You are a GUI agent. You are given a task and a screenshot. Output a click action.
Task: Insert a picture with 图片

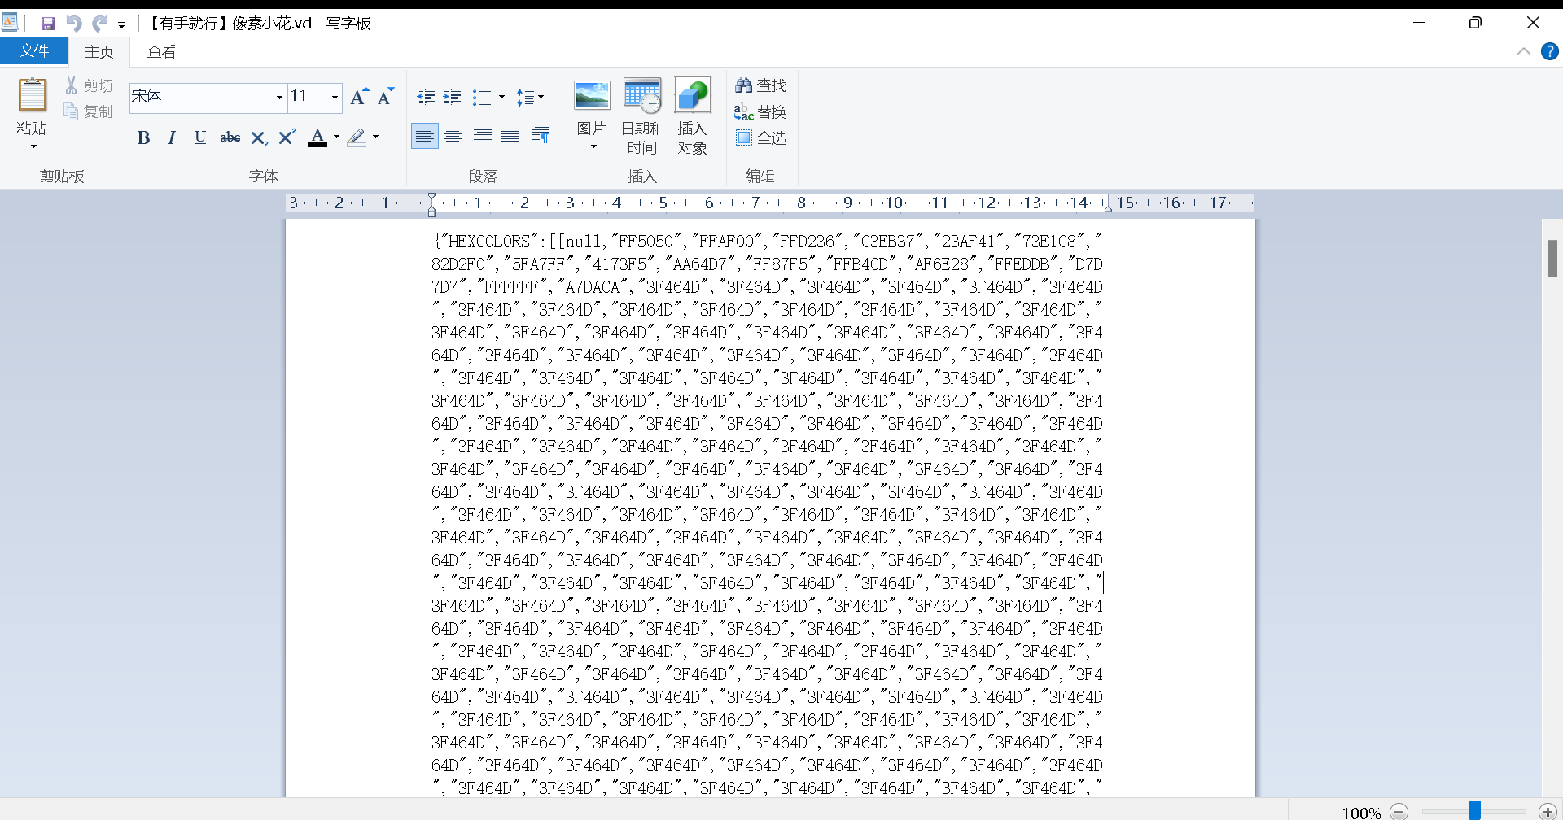pyautogui.click(x=592, y=106)
